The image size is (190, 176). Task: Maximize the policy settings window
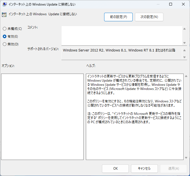click(171, 4)
